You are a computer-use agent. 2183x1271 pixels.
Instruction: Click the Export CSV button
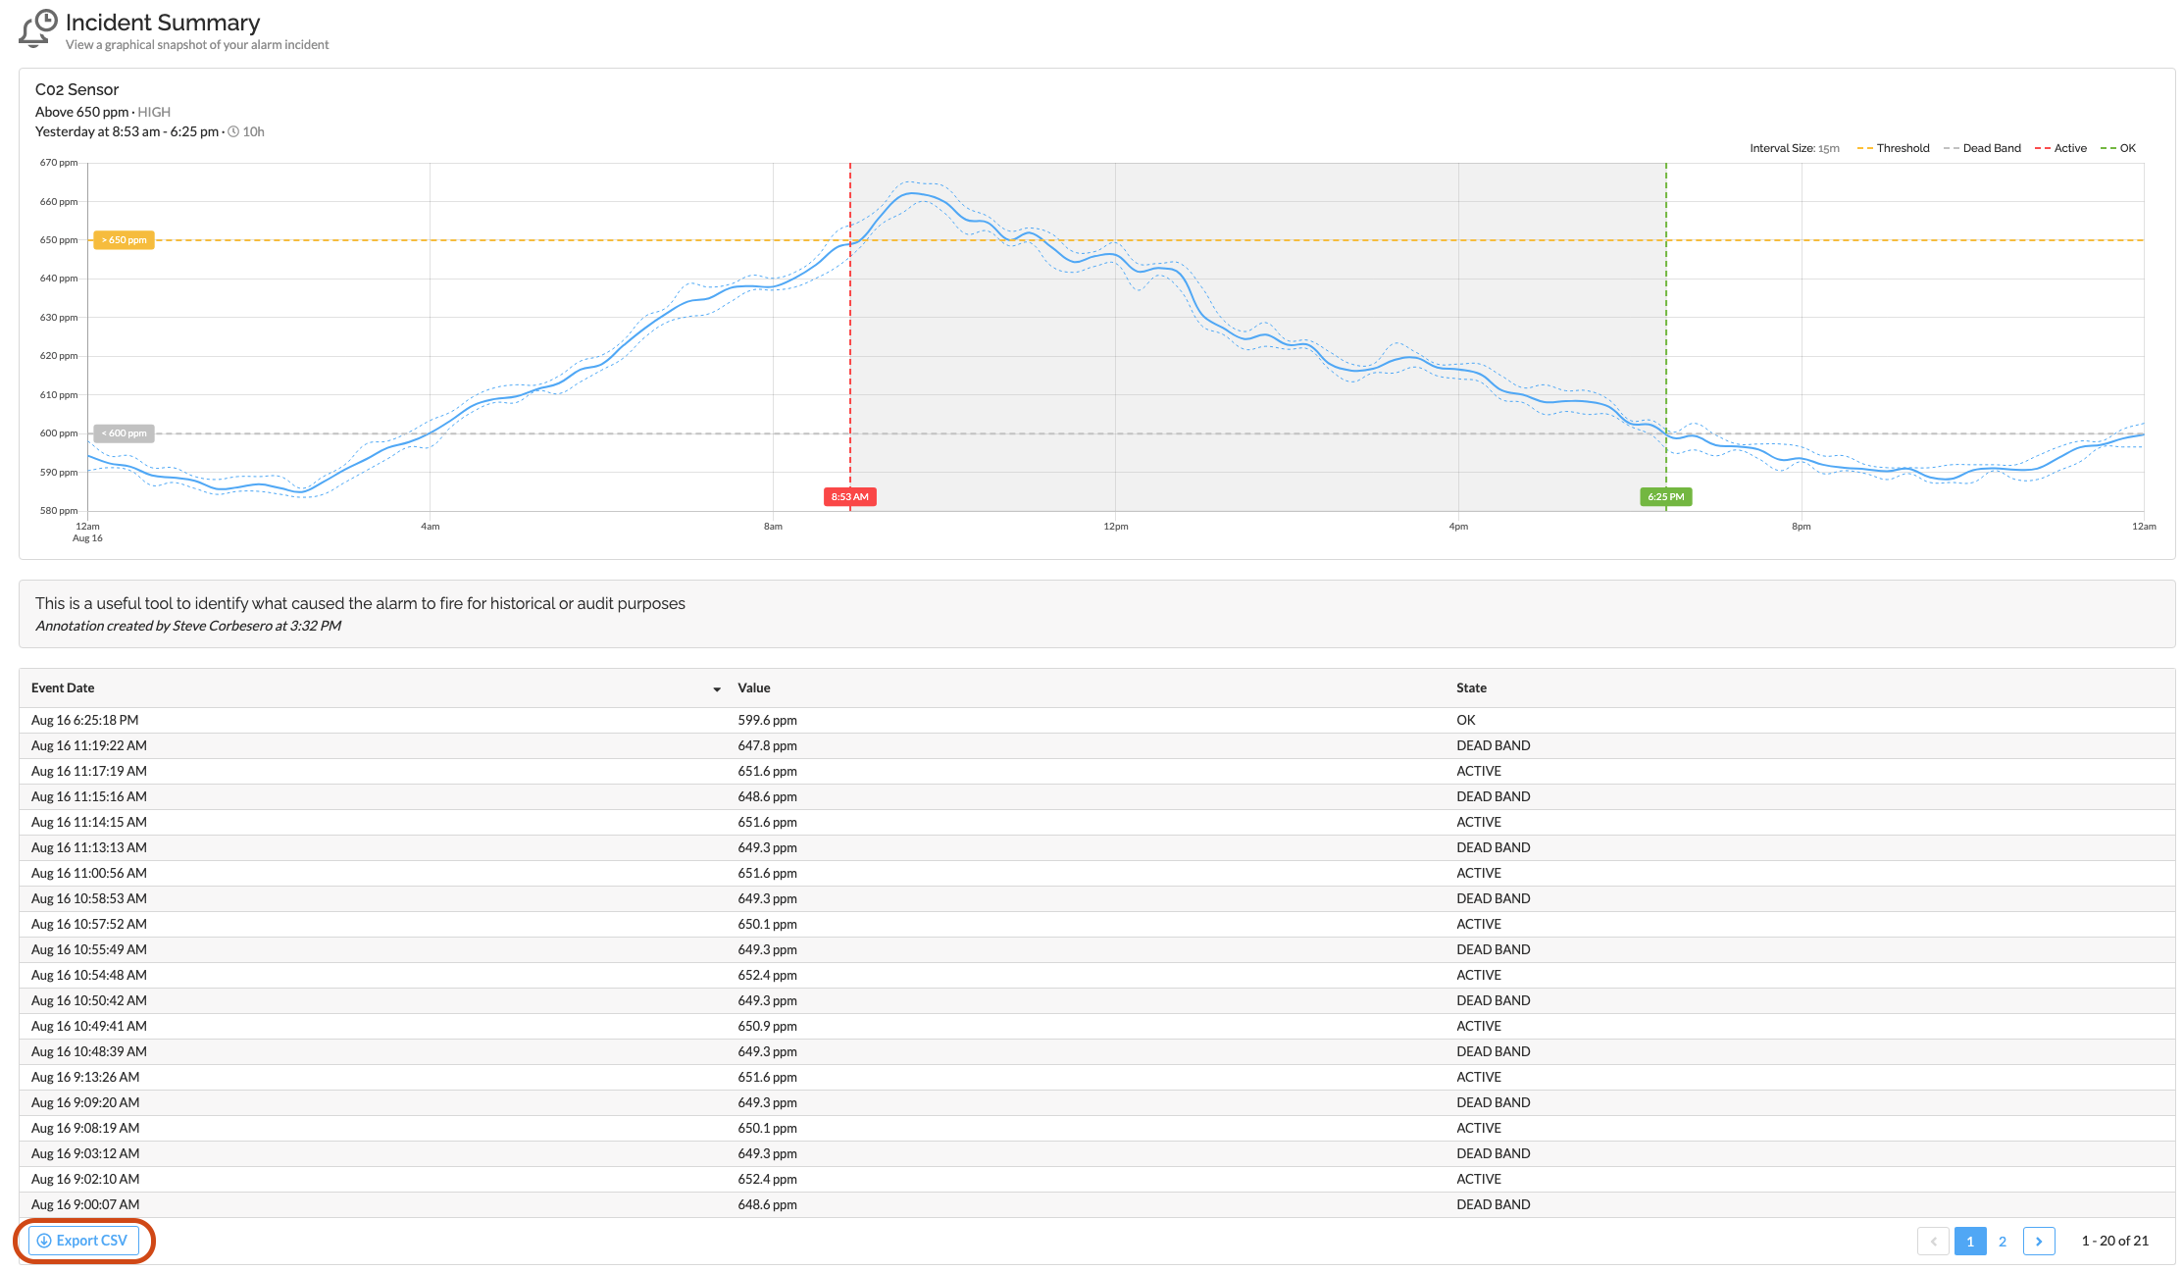pyautogui.click(x=83, y=1241)
